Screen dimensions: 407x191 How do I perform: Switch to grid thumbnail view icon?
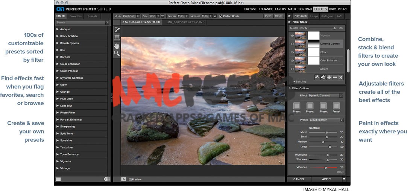click(x=107, y=179)
